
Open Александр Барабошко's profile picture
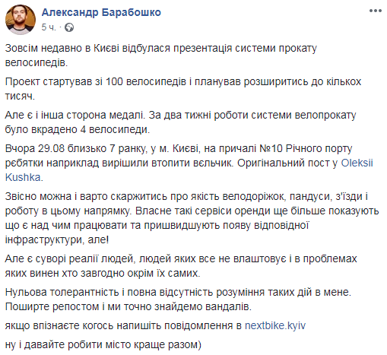pyautogui.click(x=21, y=20)
